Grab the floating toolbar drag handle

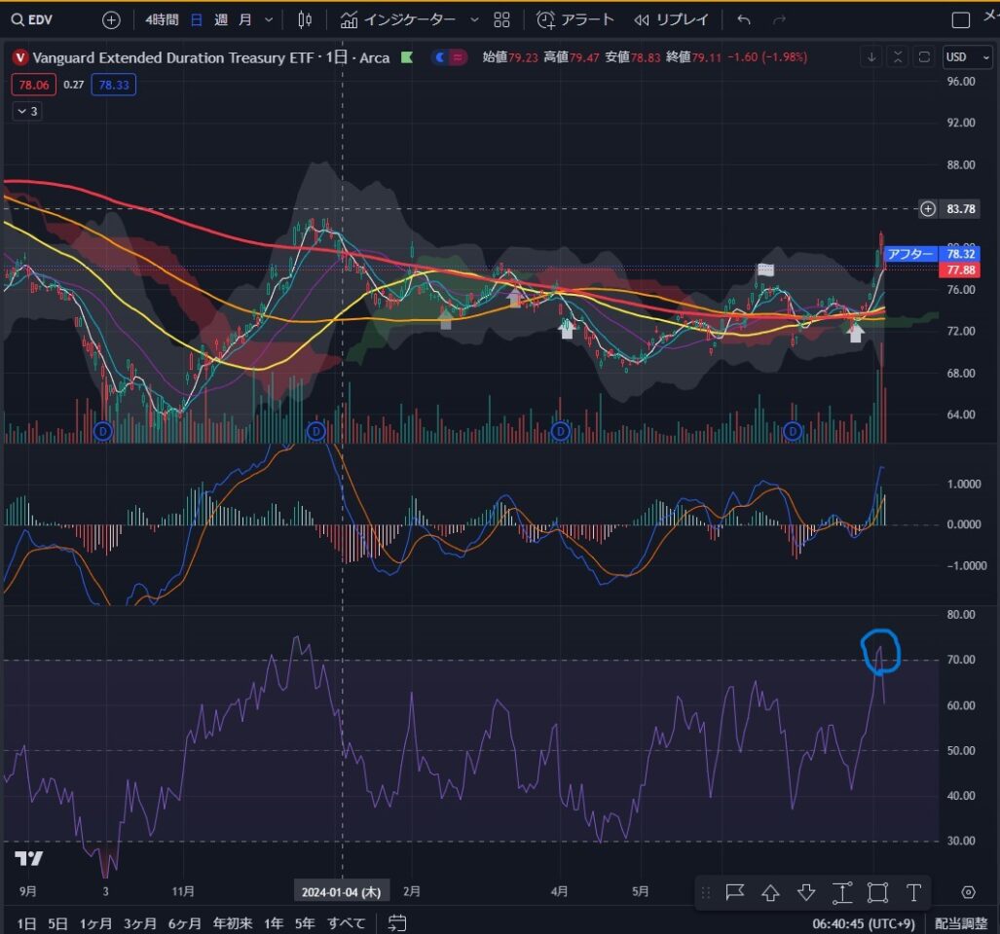pos(705,892)
